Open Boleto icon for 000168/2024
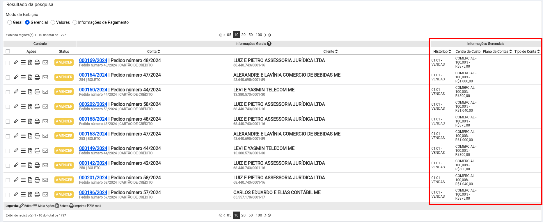The image size is (543, 222). (30, 121)
